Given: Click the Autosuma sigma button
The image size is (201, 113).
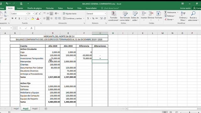Looking at the screenshot, I should pyautogui.click(x=170, y=12).
